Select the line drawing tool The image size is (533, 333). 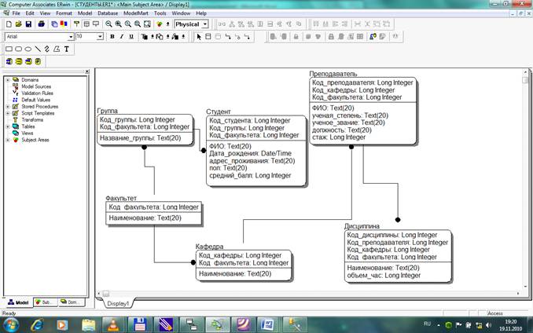(37, 49)
